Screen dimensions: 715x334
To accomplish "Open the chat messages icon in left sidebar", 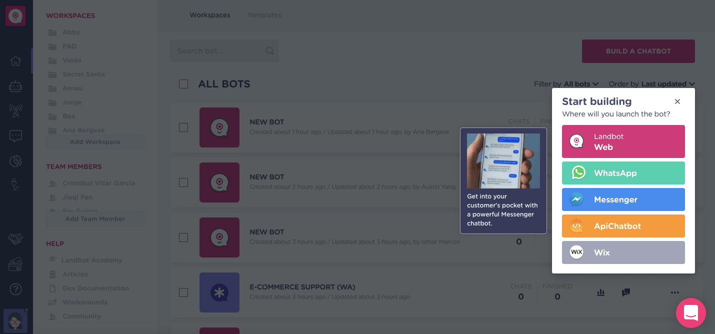I will click(x=15, y=135).
